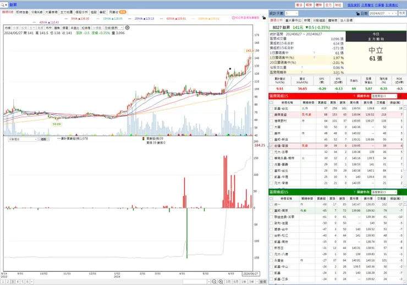Click the 報表 button in the top bar
This screenshot has height=285, width=407.
pyautogui.click(x=309, y=5)
